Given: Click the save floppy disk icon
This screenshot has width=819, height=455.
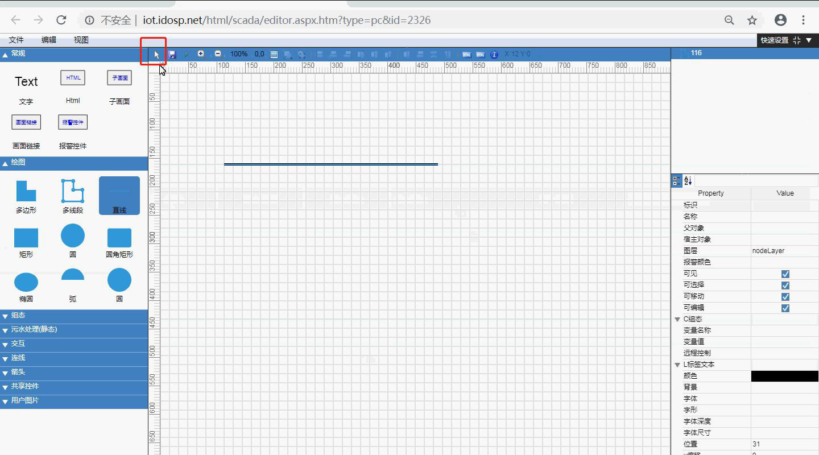Looking at the screenshot, I should coord(172,55).
